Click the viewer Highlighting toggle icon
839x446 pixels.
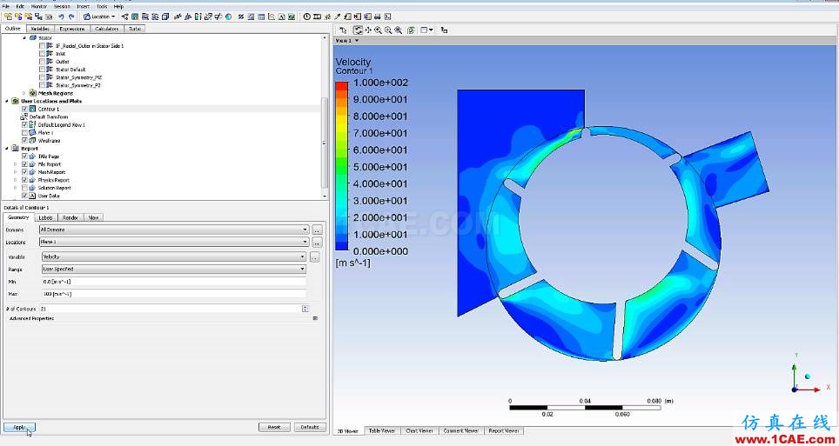click(x=411, y=30)
